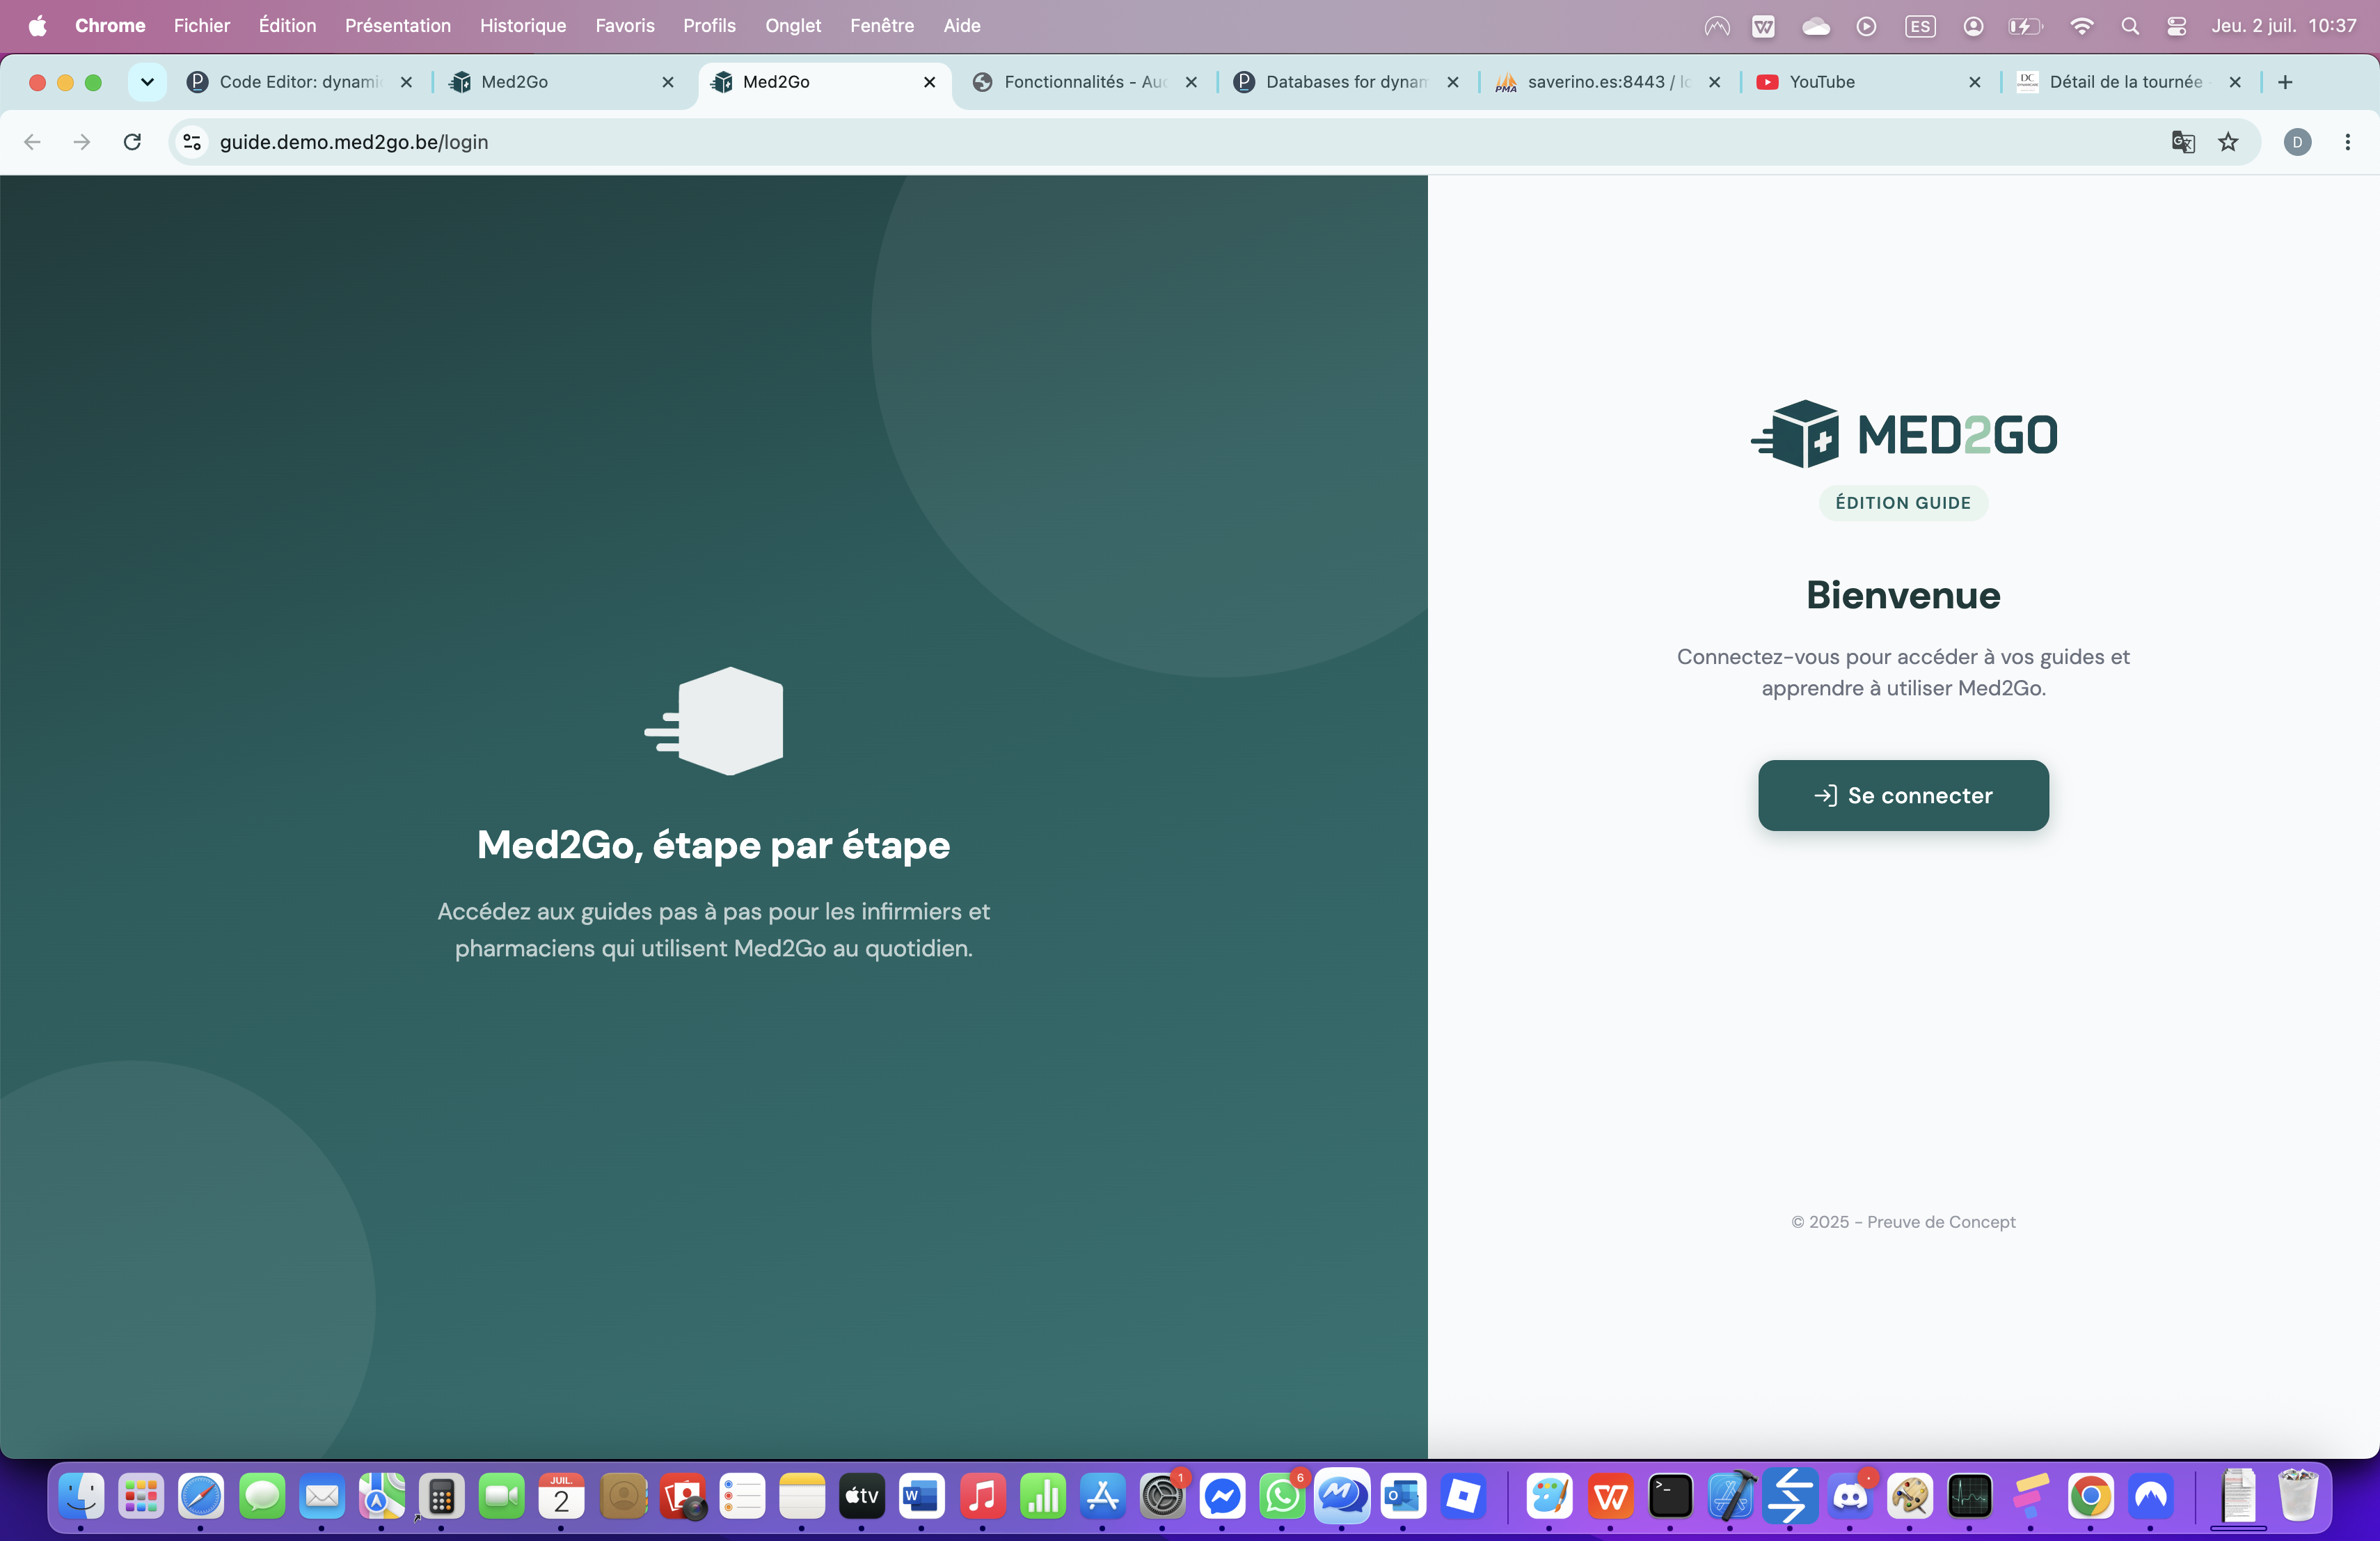The height and width of the screenshot is (1541, 2380).
Task: Open the Aide menu
Action: click(962, 26)
